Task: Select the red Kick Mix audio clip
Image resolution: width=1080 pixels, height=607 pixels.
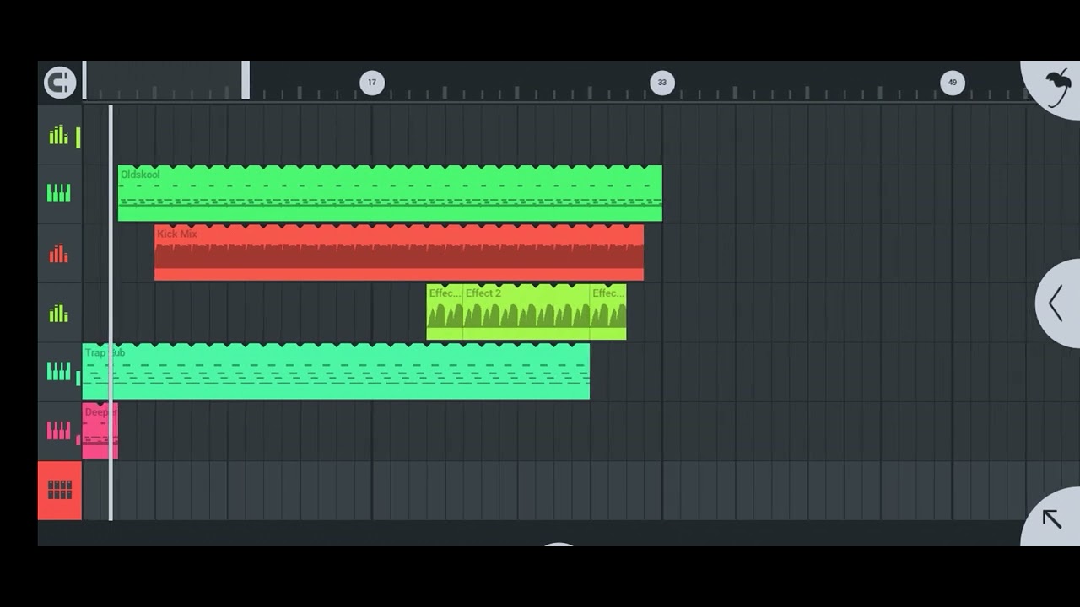Action: point(399,252)
